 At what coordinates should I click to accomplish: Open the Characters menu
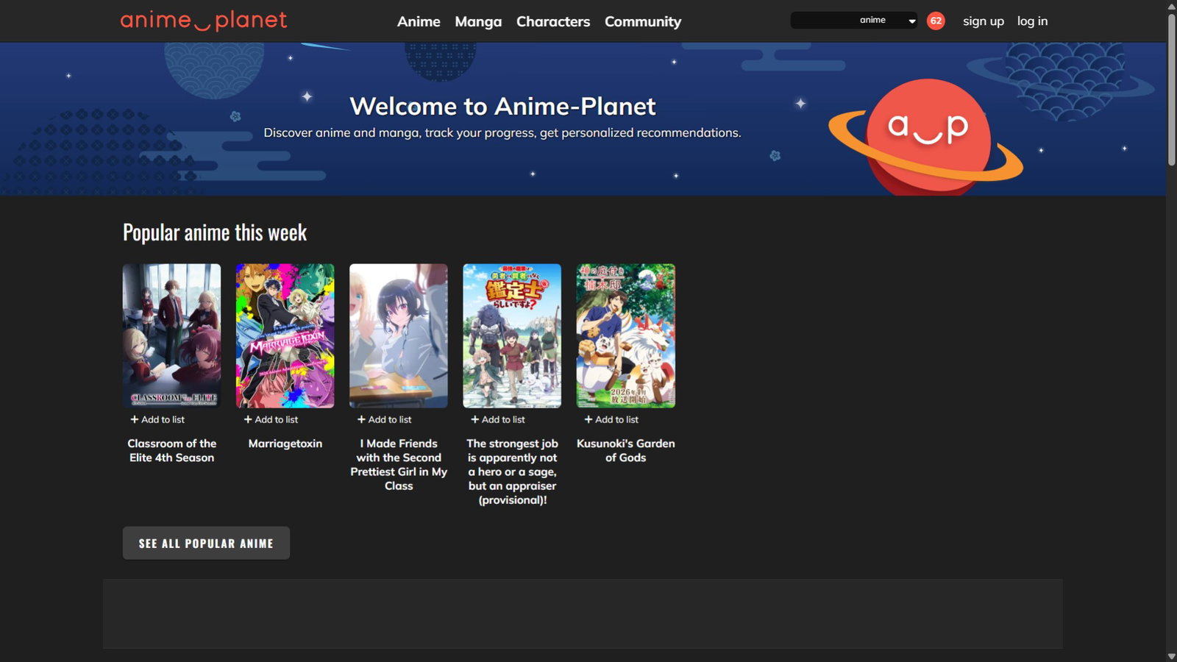click(553, 21)
